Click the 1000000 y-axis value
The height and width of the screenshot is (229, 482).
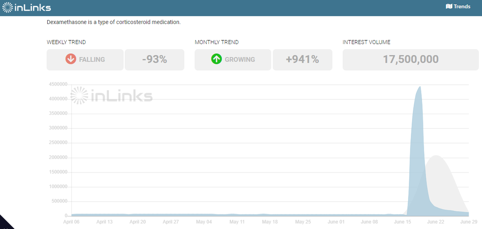[59, 187]
